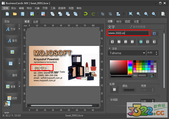Select the 直线 line tool
Screen dimensions: 169x119
tap(12, 75)
